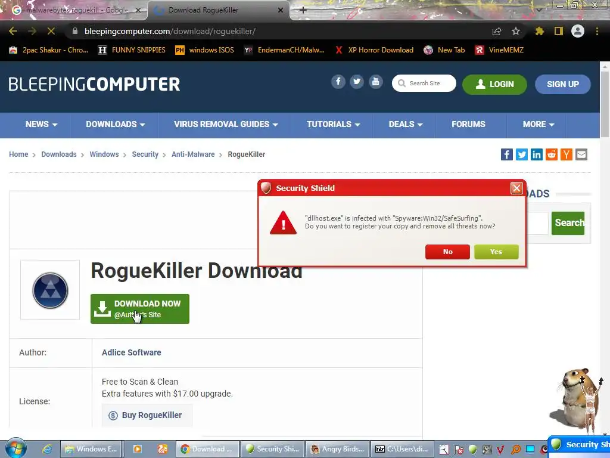Focus the Search Site input field
610x458 pixels.
(424, 83)
